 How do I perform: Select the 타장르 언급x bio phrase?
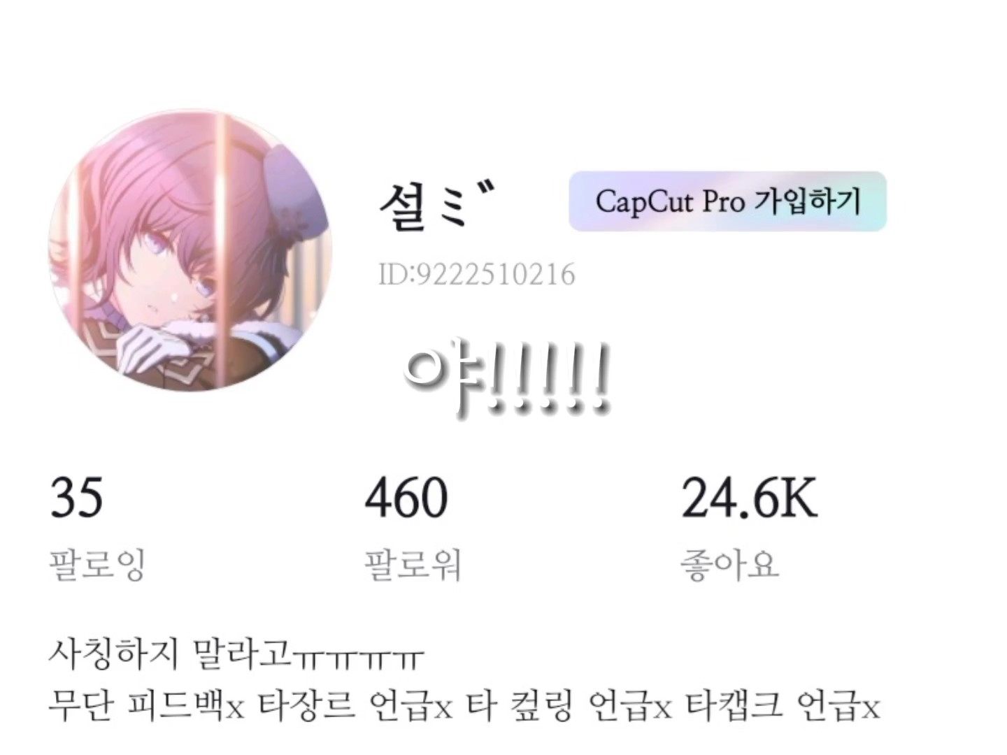pos(356,705)
